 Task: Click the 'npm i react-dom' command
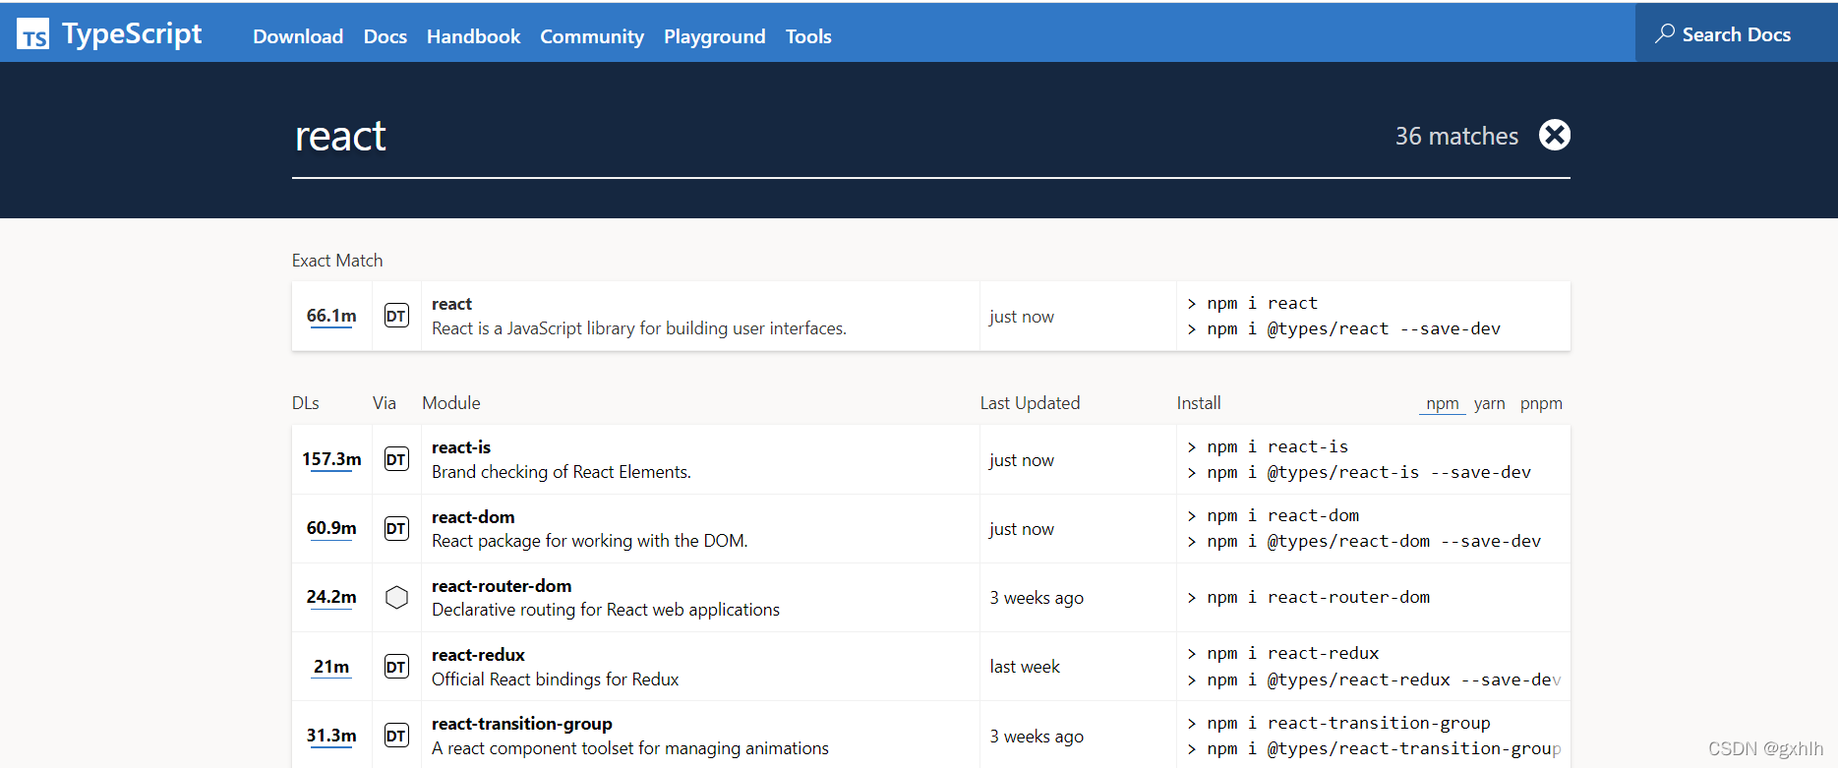pyautogui.click(x=1283, y=515)
